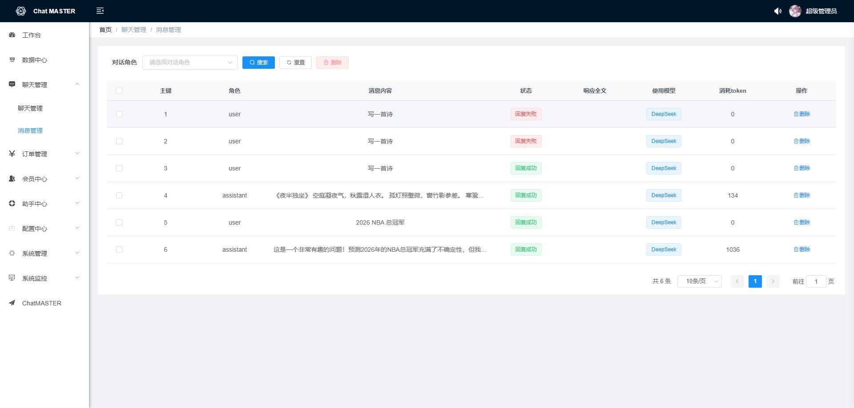Go to the next page arrow
The height and width of the screenshot is (408, 854).
coord(773,281)
